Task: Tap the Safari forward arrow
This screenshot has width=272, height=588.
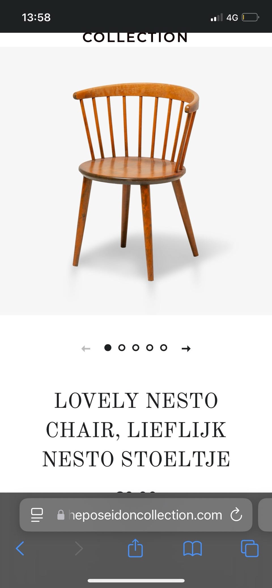Action: click(x=78, y=549)
